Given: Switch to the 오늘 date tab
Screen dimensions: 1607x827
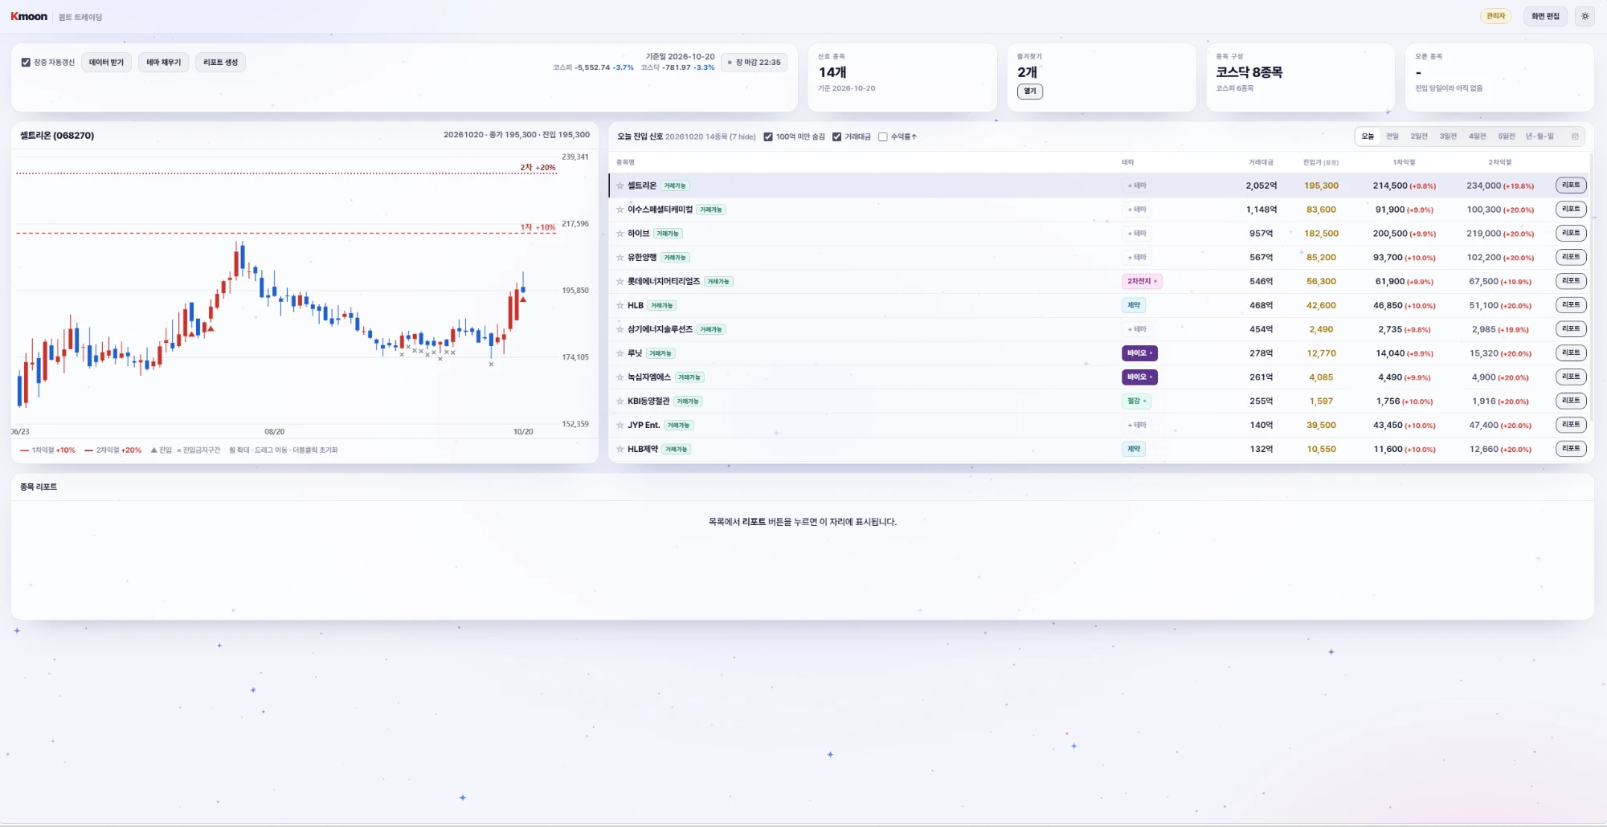Looking at the screenshot, I should tap(1368, 136).
